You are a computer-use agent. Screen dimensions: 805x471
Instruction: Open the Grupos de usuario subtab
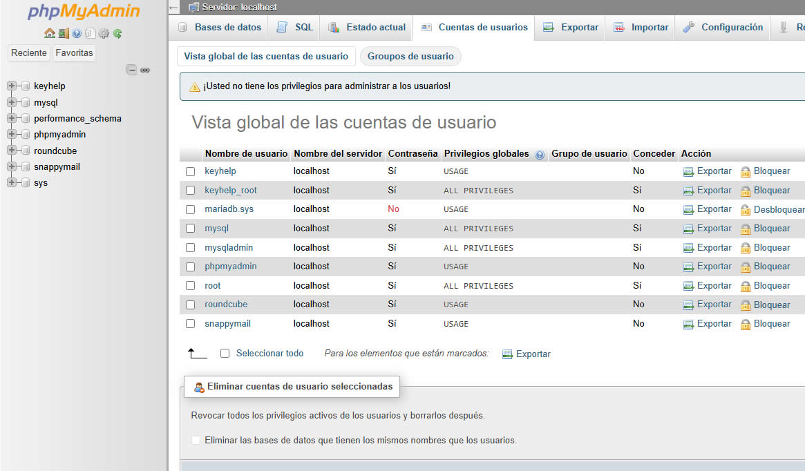point(410,57)
